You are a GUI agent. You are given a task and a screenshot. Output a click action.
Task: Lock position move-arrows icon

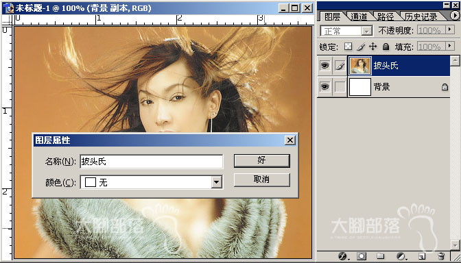pyautogui.click(x=373, y=47)
